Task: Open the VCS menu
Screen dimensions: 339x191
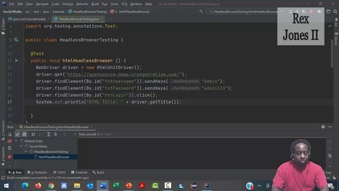Action: tap(124, 4)
